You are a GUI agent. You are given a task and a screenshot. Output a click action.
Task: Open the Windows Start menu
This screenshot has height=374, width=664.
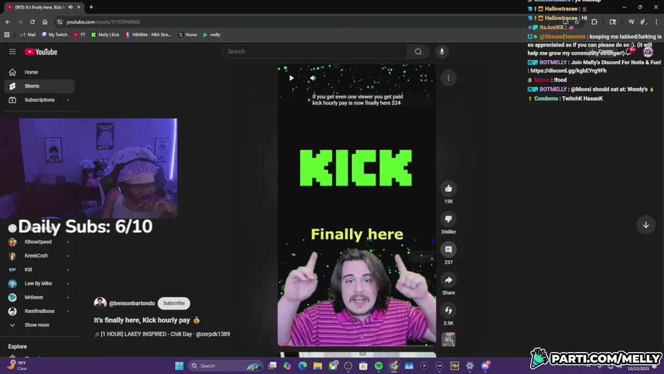coord(179,366)
